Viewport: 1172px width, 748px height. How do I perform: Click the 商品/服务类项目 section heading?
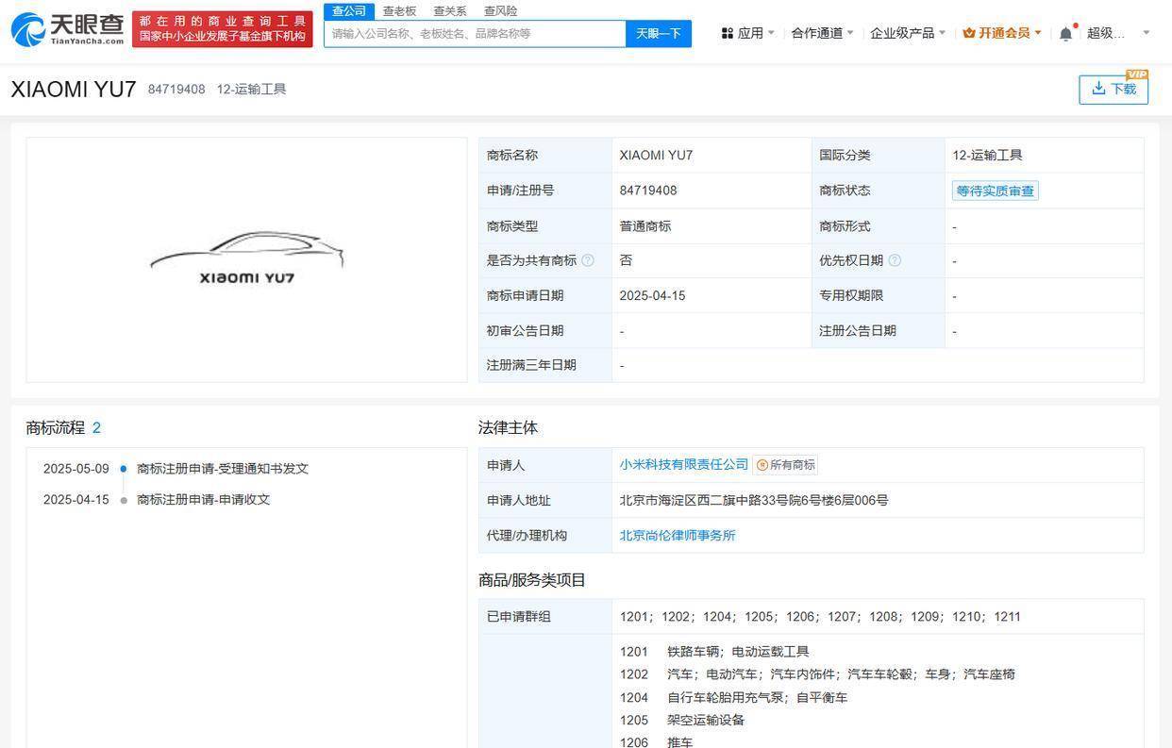(532, 580)
